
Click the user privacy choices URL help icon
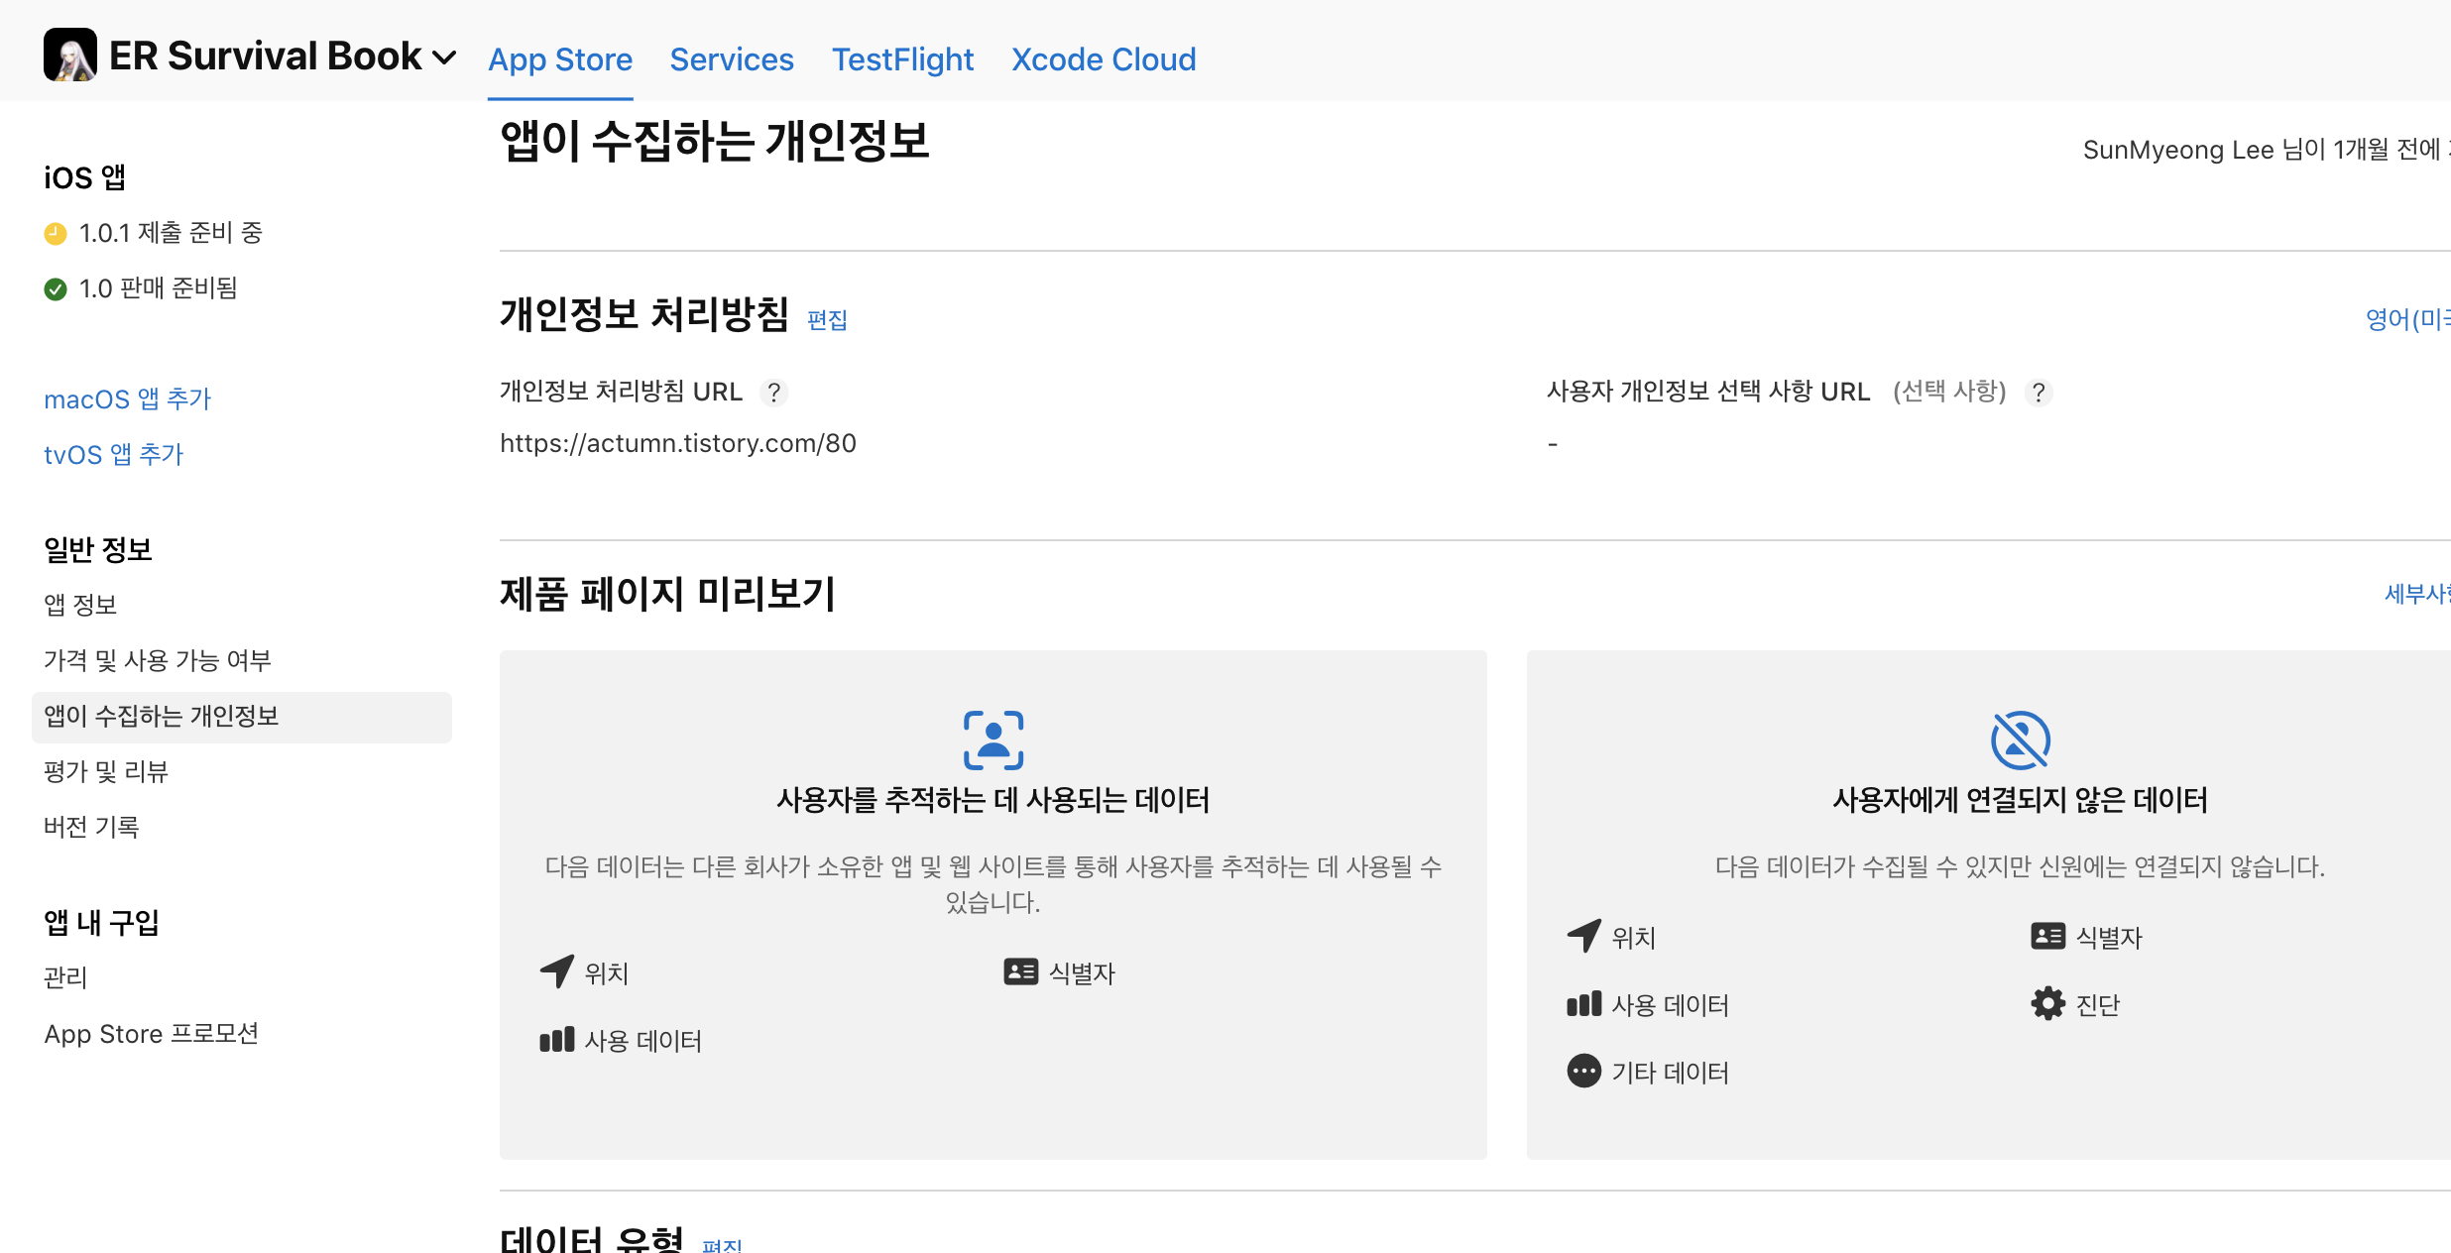[2038, 393]
